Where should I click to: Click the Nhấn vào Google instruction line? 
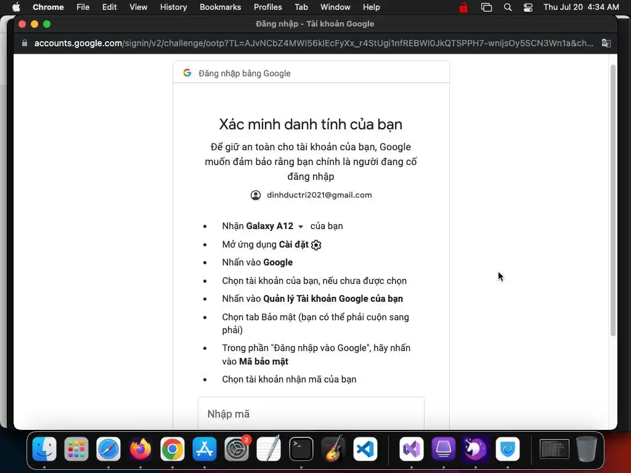(x=257, y=262)
